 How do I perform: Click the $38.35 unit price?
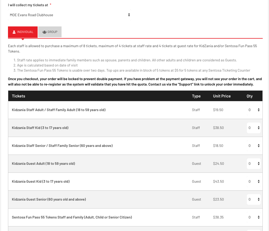(x=218, y=217)
